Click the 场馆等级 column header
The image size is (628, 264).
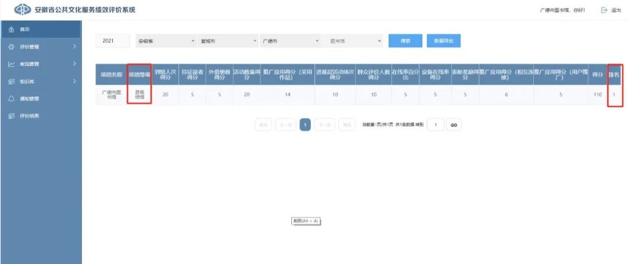tap(140, 75)
